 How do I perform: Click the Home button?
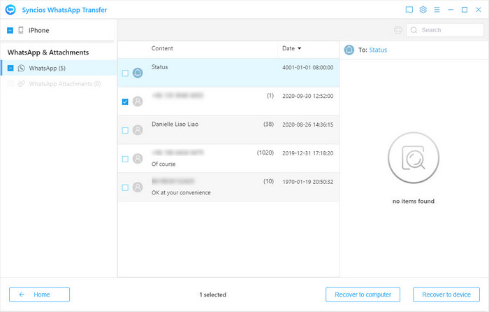click(x=39, y=295)
